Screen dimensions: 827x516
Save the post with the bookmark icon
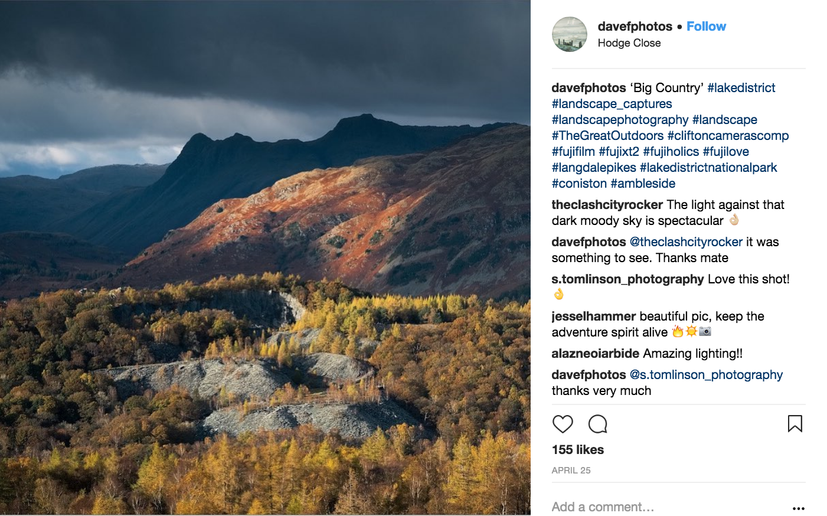coord(795,423)
